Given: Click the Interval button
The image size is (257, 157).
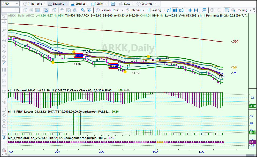Looking at the screenshot, I should pos(133,10).
